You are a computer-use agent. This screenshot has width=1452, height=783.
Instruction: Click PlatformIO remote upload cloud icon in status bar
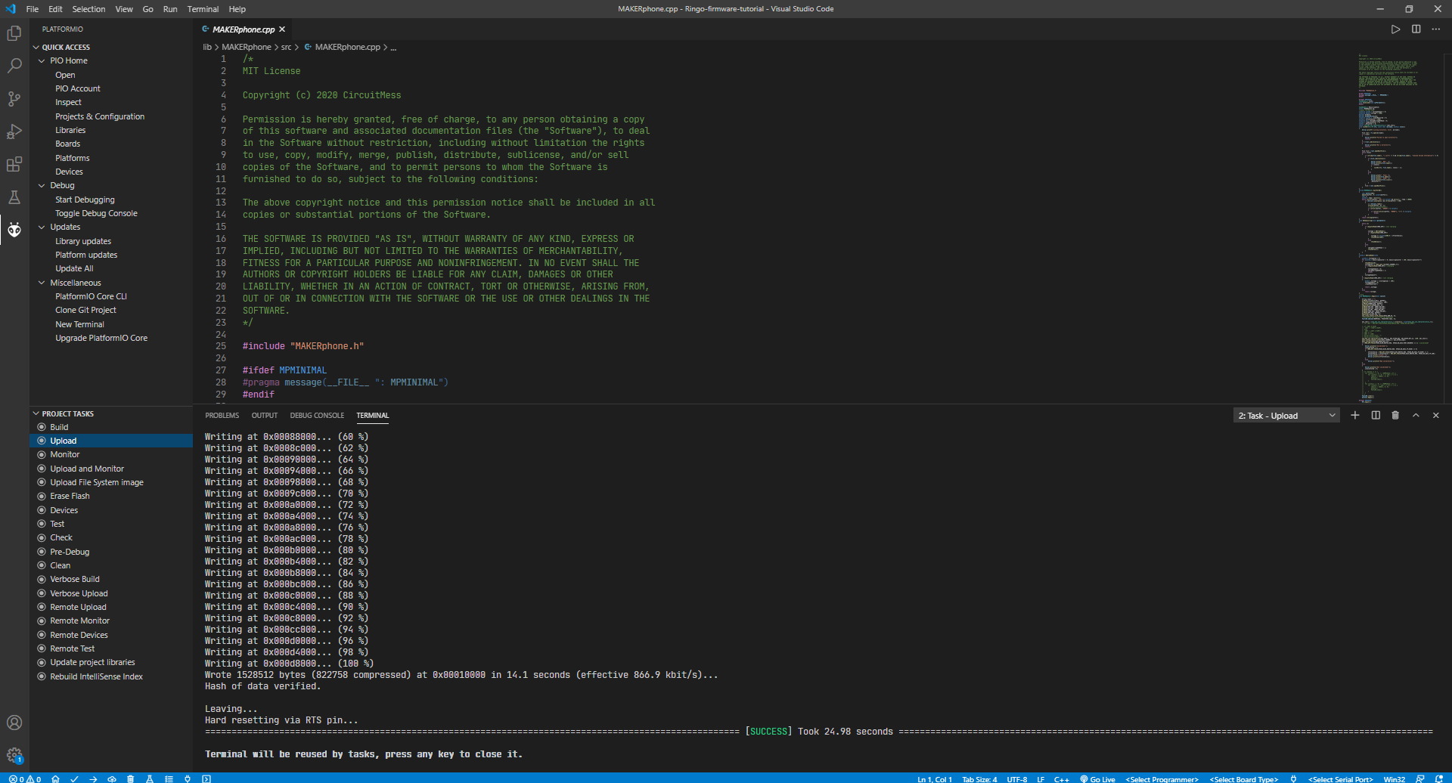[112, 778]
